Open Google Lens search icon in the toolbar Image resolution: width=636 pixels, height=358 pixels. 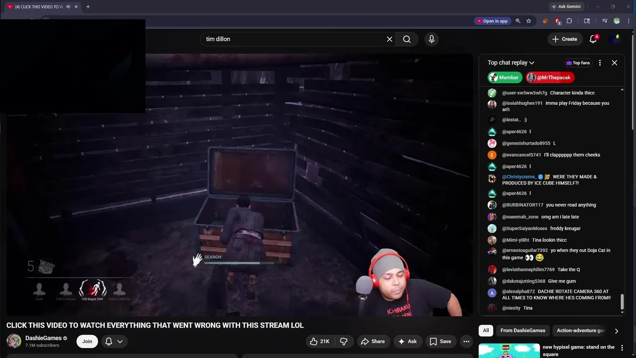coord(587,21)
